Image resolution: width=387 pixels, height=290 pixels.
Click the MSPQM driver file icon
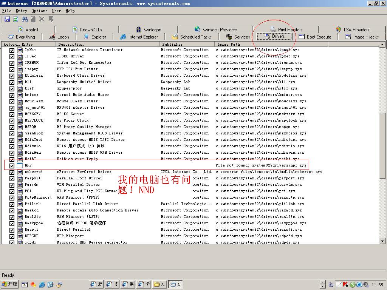click(x=20, y=127)
